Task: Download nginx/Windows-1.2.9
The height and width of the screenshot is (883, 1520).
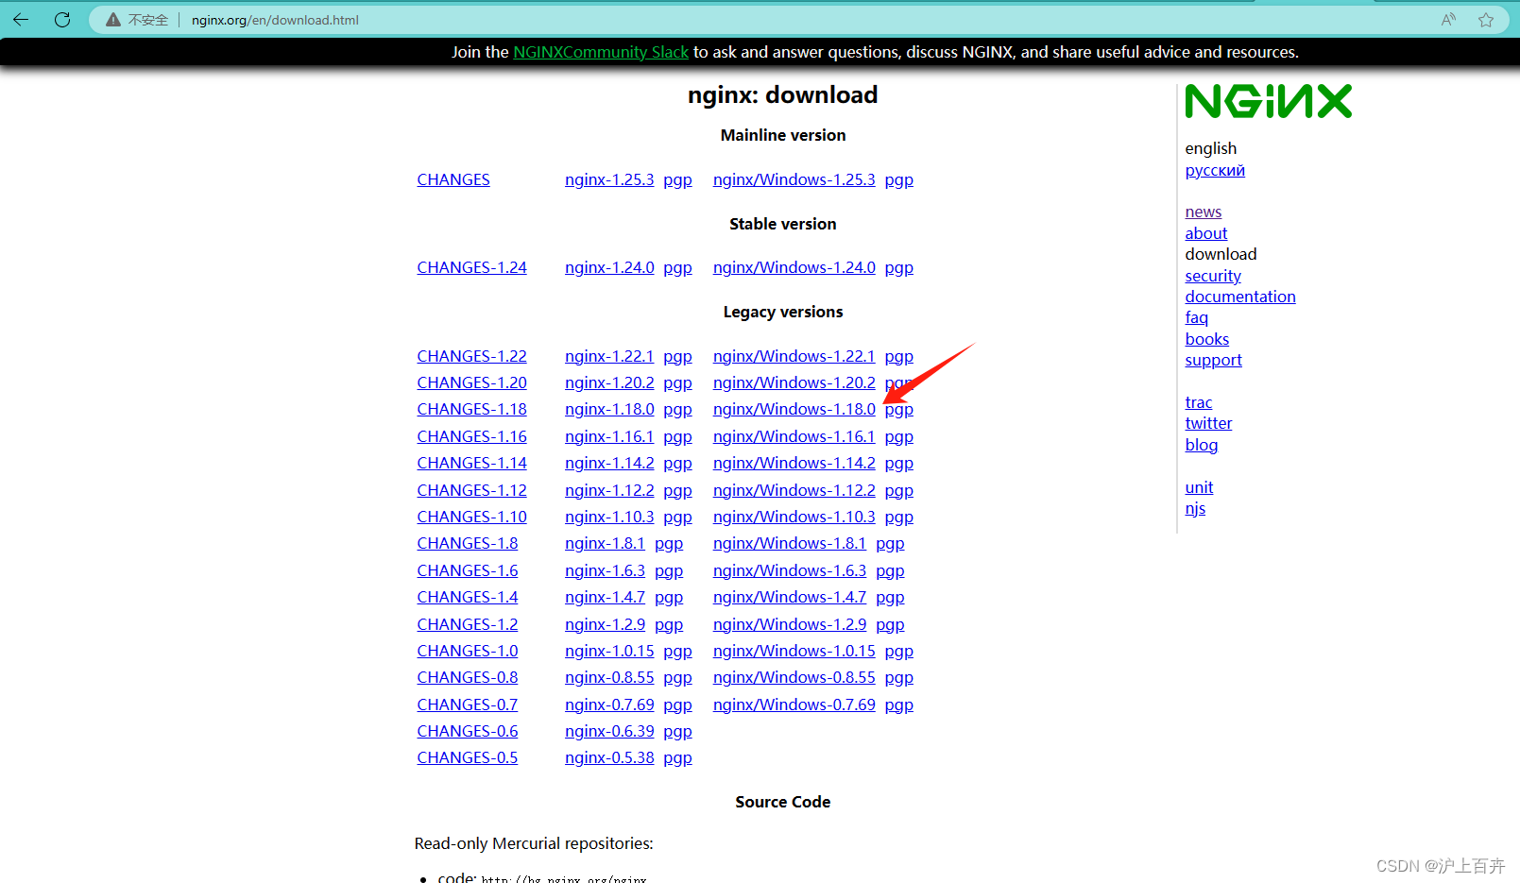Action: pyautogui.click(x=789, y=624)
